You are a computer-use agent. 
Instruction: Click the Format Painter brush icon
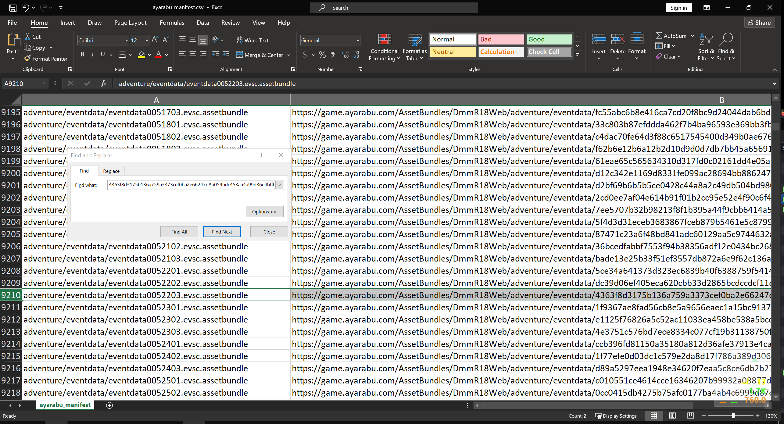pos(27,58)
